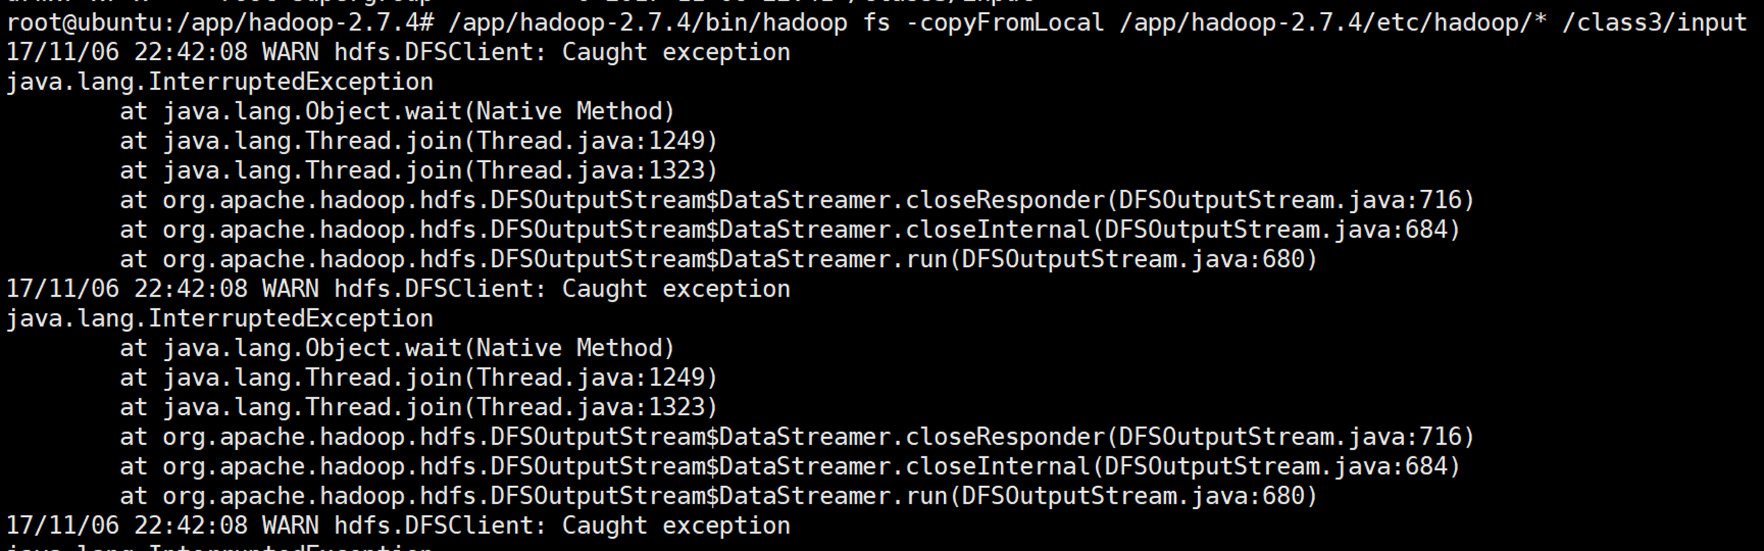This screenshot has width=1764, height=551.
Task: Click the /app/hadoop-2.7.4/etc/hadoop/* source path
Action: [x=1332, y=22]
